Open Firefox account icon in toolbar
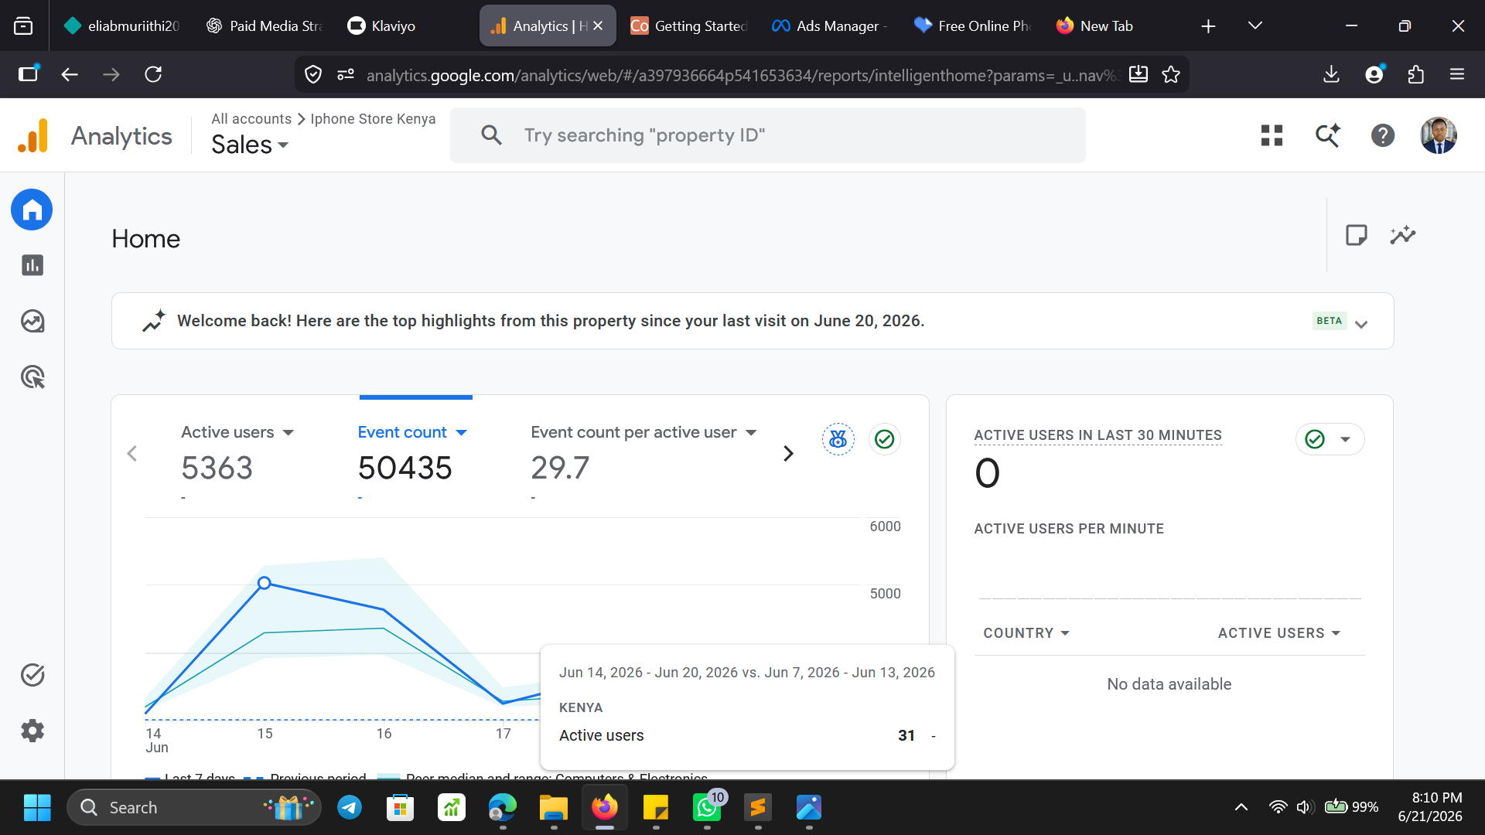The height and width of the screenshot is (835, 1485). (x=1374, y=74)
